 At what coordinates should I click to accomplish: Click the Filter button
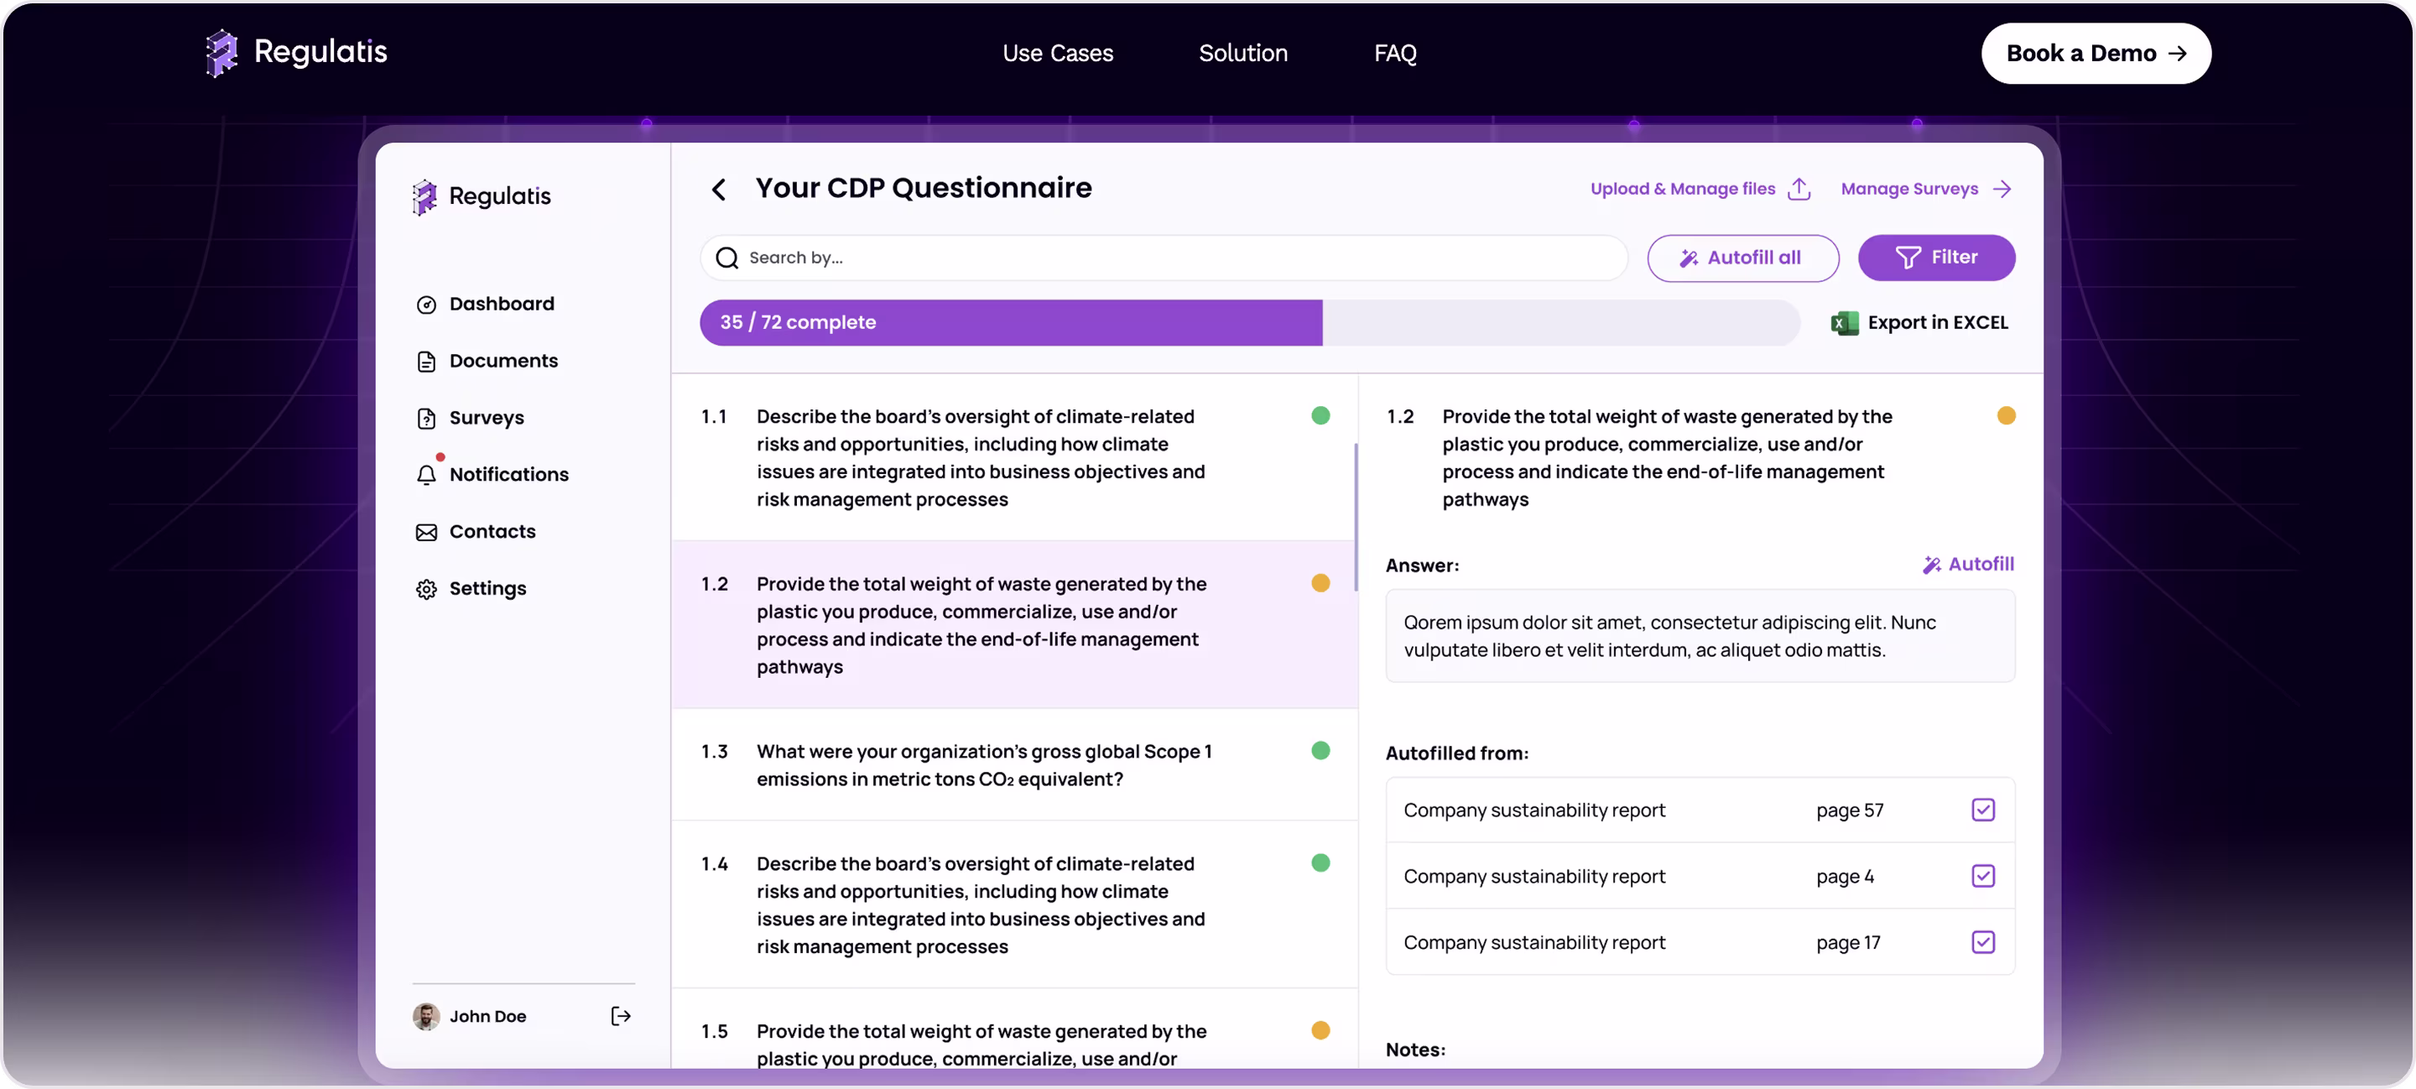(1936, 258)
